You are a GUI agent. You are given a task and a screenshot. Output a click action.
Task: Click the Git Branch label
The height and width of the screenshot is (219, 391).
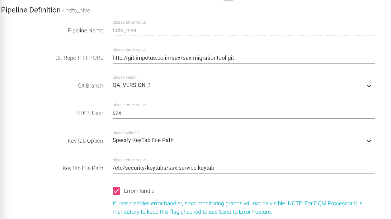[90, 86]
